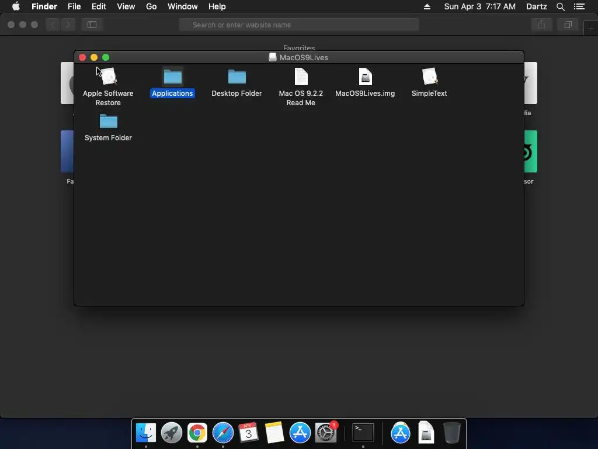Select the System Folder icon

click(x=108, y=121)
